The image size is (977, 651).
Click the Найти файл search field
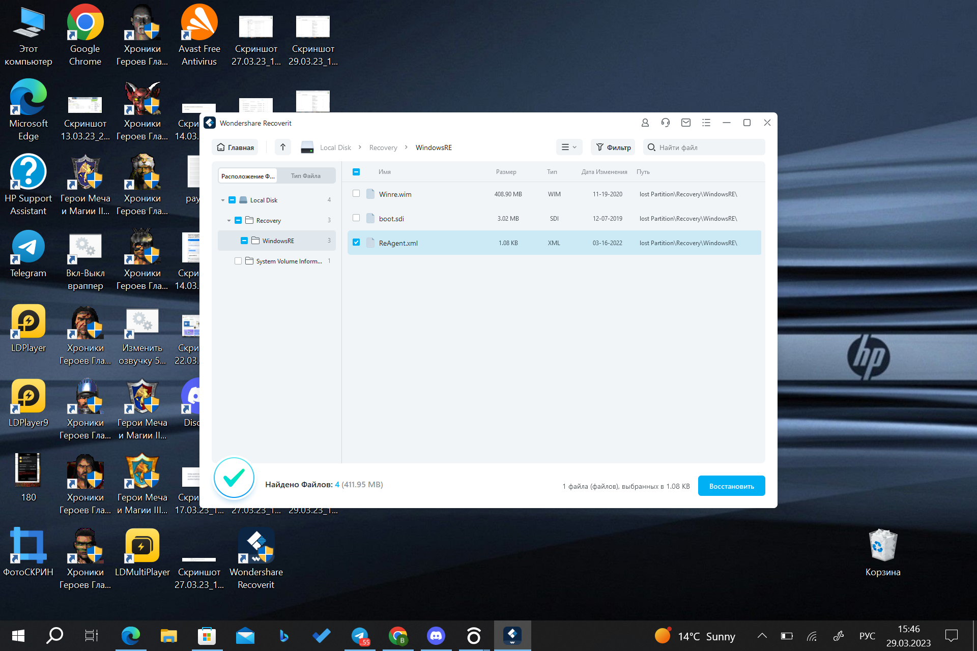[704, 147]
